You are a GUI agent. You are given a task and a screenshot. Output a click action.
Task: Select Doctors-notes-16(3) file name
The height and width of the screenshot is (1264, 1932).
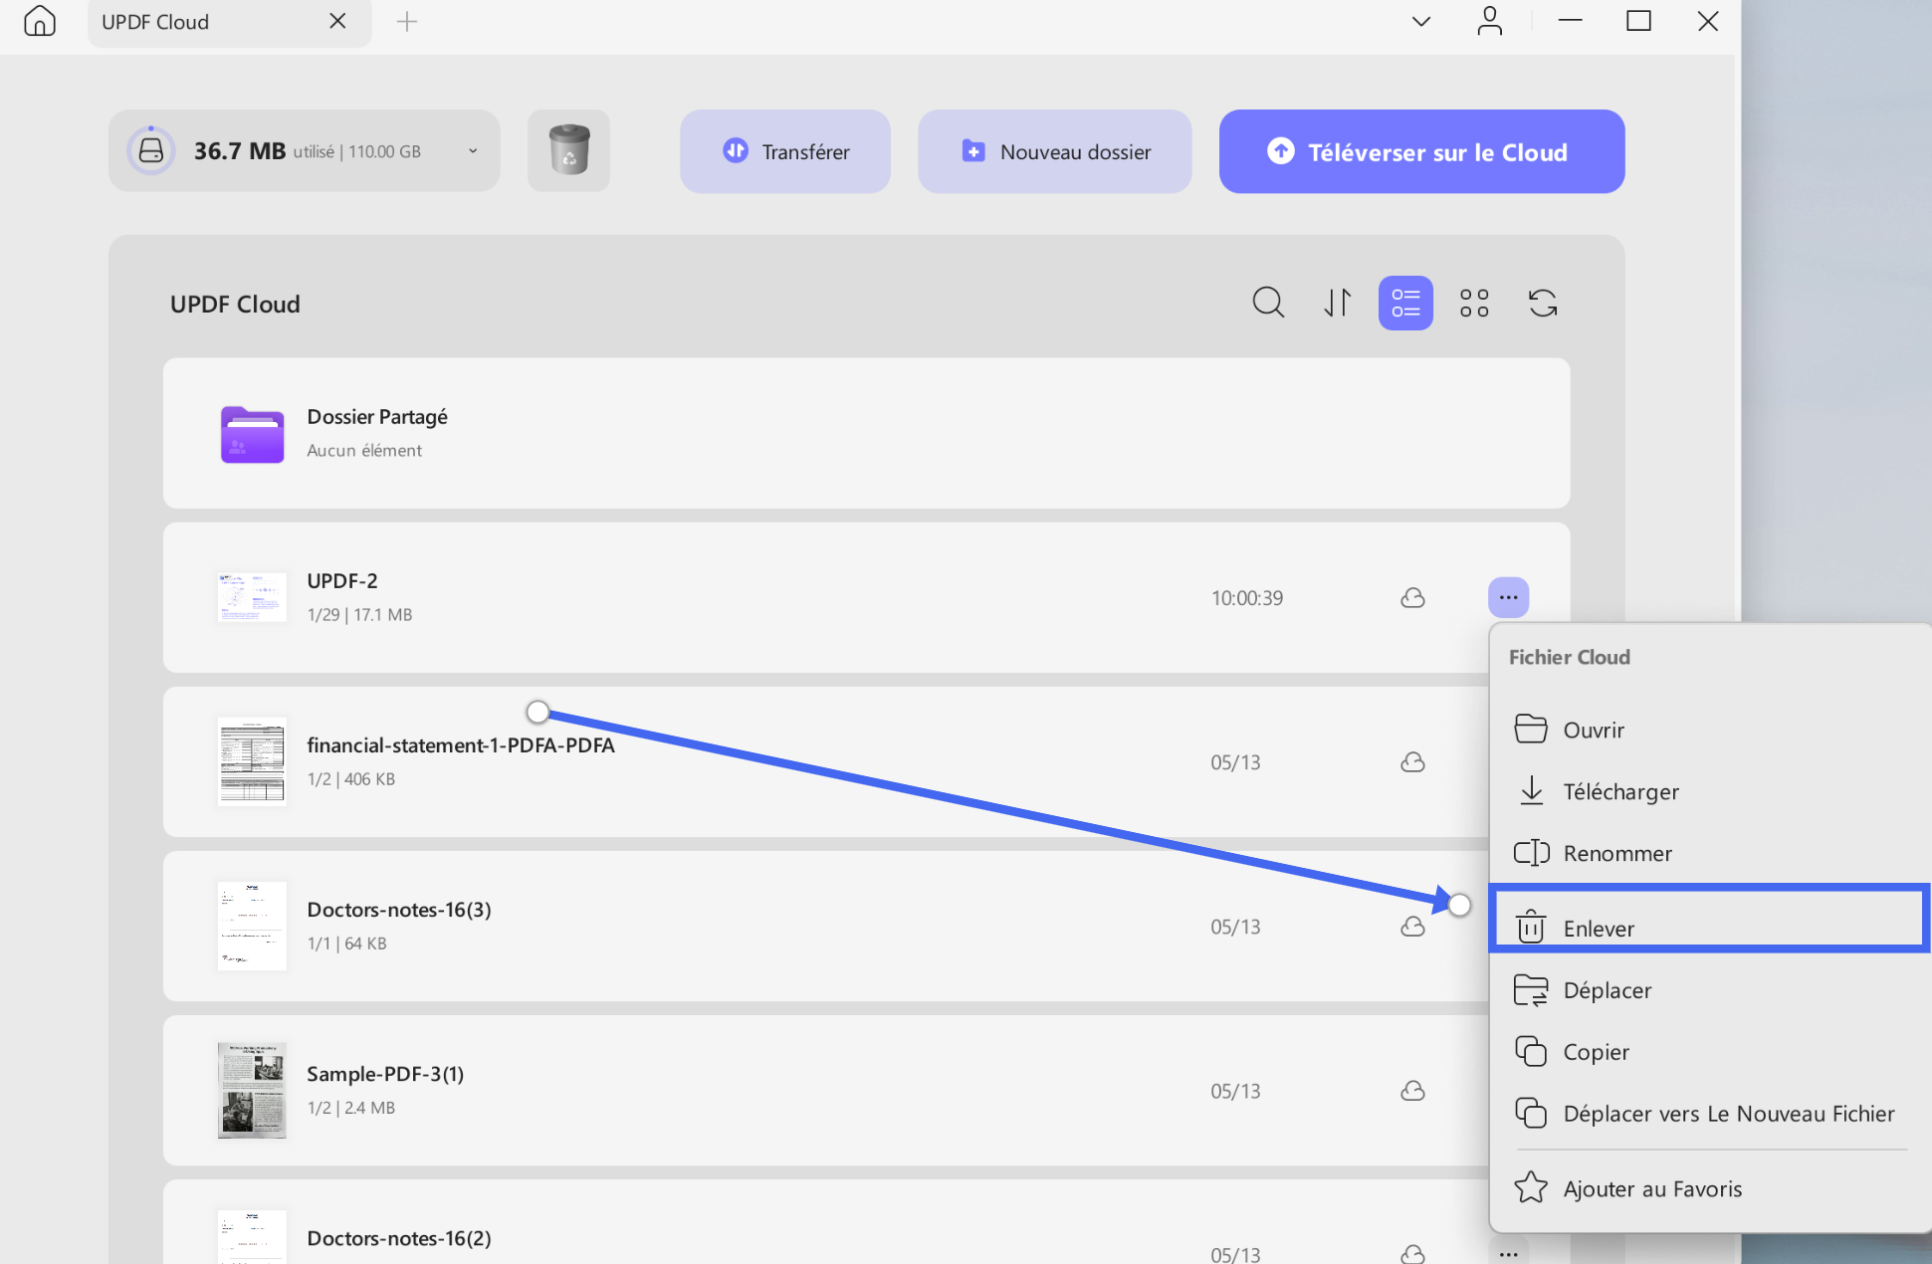pyautogui.click(x=399, y=910)
